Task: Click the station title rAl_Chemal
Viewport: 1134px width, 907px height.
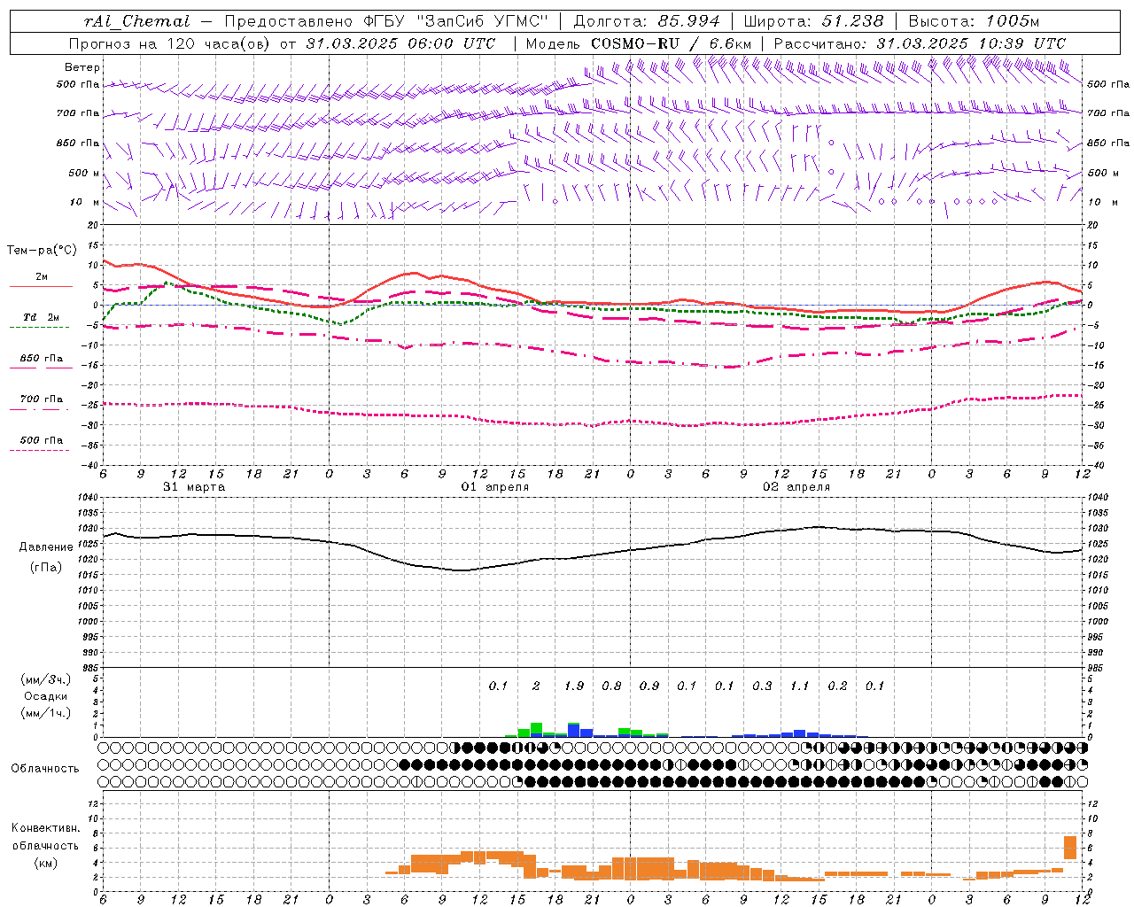Action: (x=136, y=21)
